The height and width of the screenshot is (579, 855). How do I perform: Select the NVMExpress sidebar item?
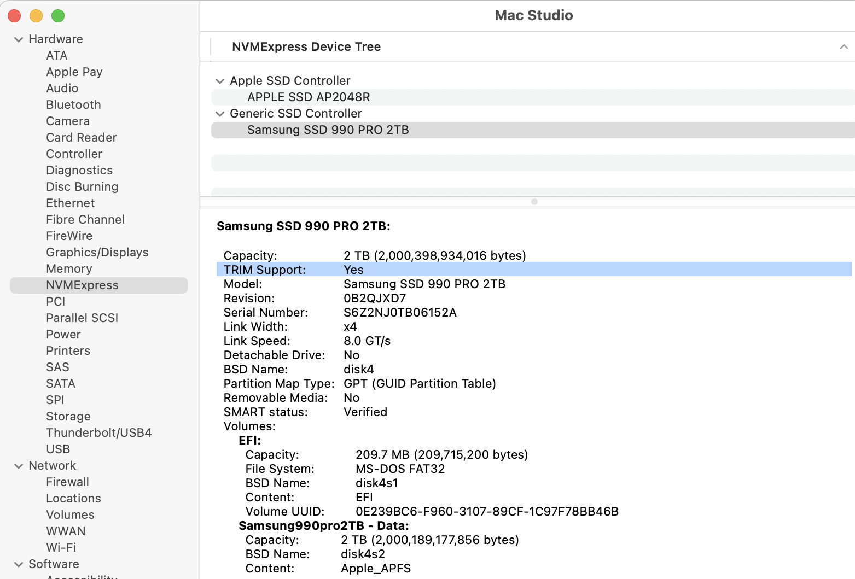coord(99,285)
